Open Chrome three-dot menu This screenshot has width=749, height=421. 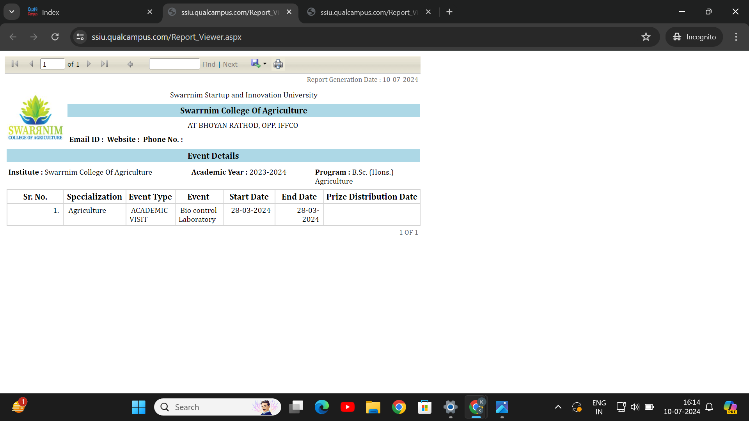coord(736,37)
